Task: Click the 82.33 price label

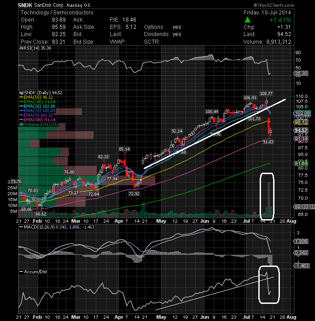Action: (103, 157)
